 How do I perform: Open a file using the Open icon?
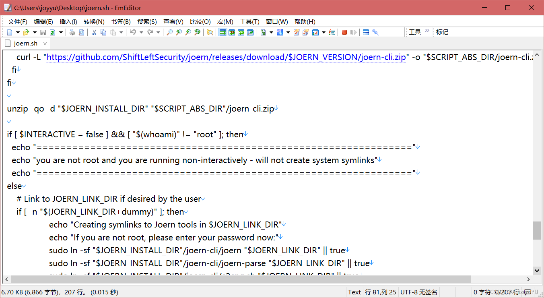pos(25,32)
